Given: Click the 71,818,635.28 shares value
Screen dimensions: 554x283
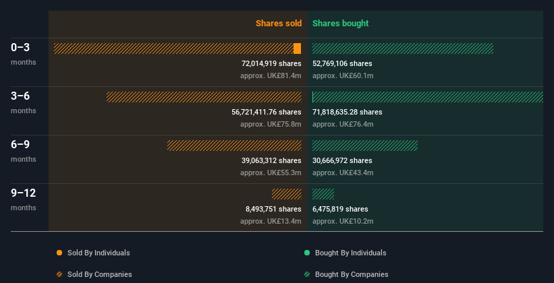Looking at the screenshot, I should pyautogui.click(x=348, y=112).
